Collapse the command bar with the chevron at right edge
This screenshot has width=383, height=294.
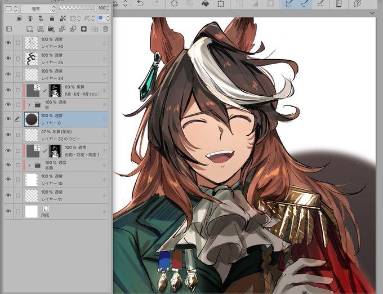[372, 13]
